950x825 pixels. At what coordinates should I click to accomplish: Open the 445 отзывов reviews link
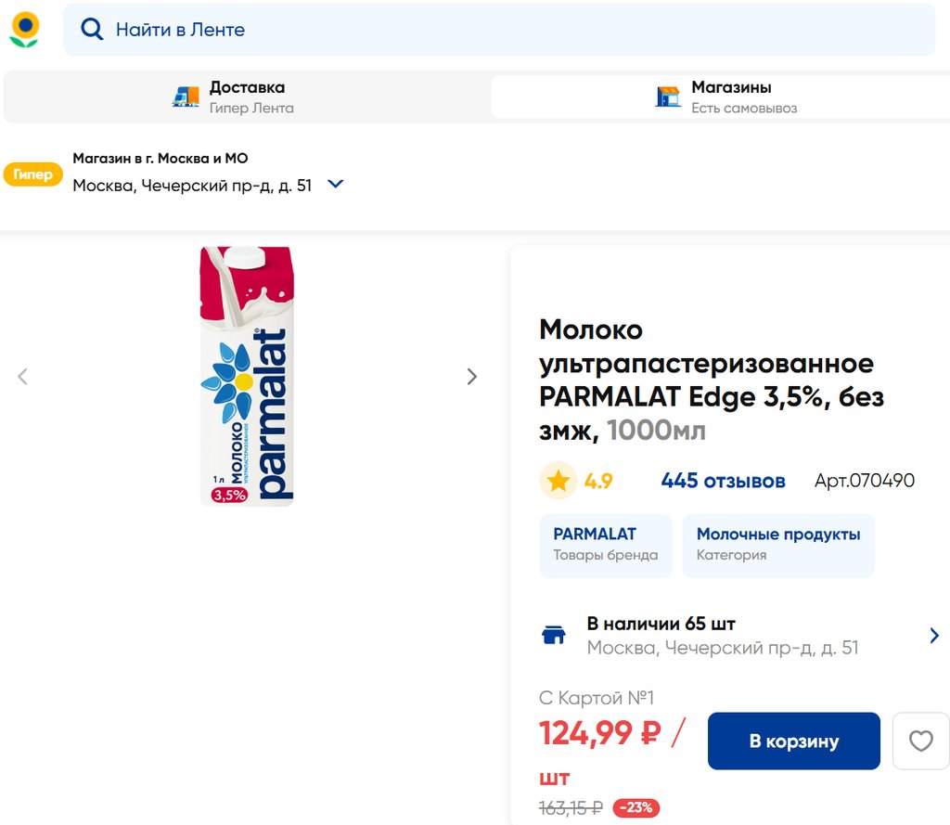pyautogui.click(x=723, y=481)
